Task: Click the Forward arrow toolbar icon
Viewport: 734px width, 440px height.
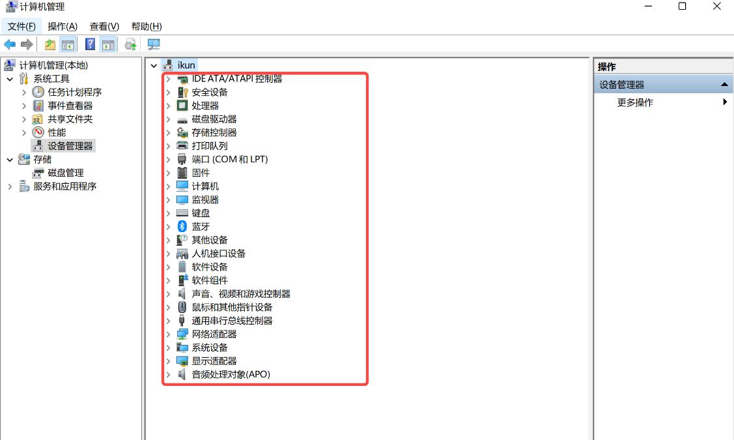Action: [27, 44]
